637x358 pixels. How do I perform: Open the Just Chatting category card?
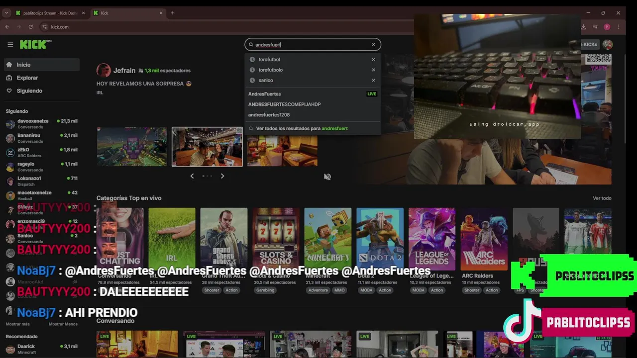(x=120, y=239)
